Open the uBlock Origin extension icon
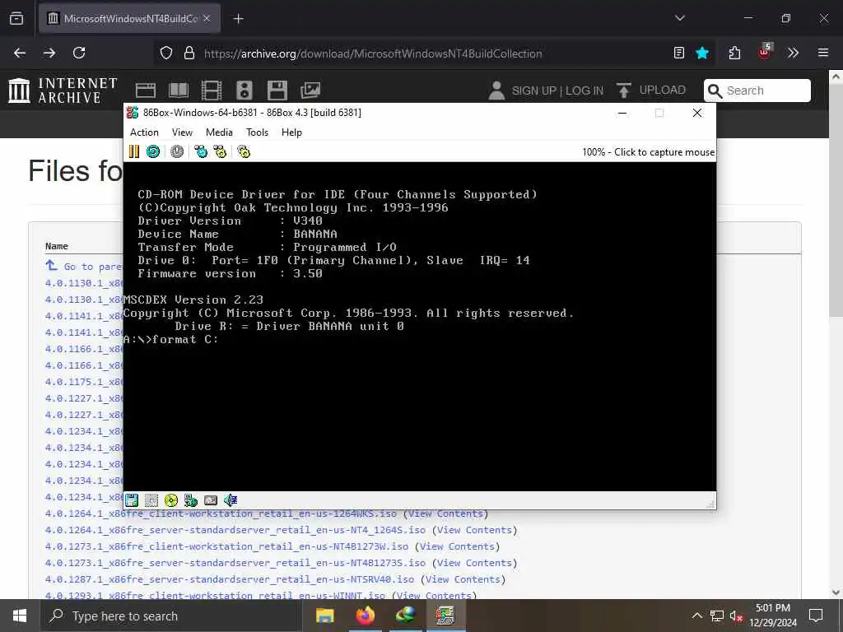This screenshot has width=843, height=632. pos(764,52)
